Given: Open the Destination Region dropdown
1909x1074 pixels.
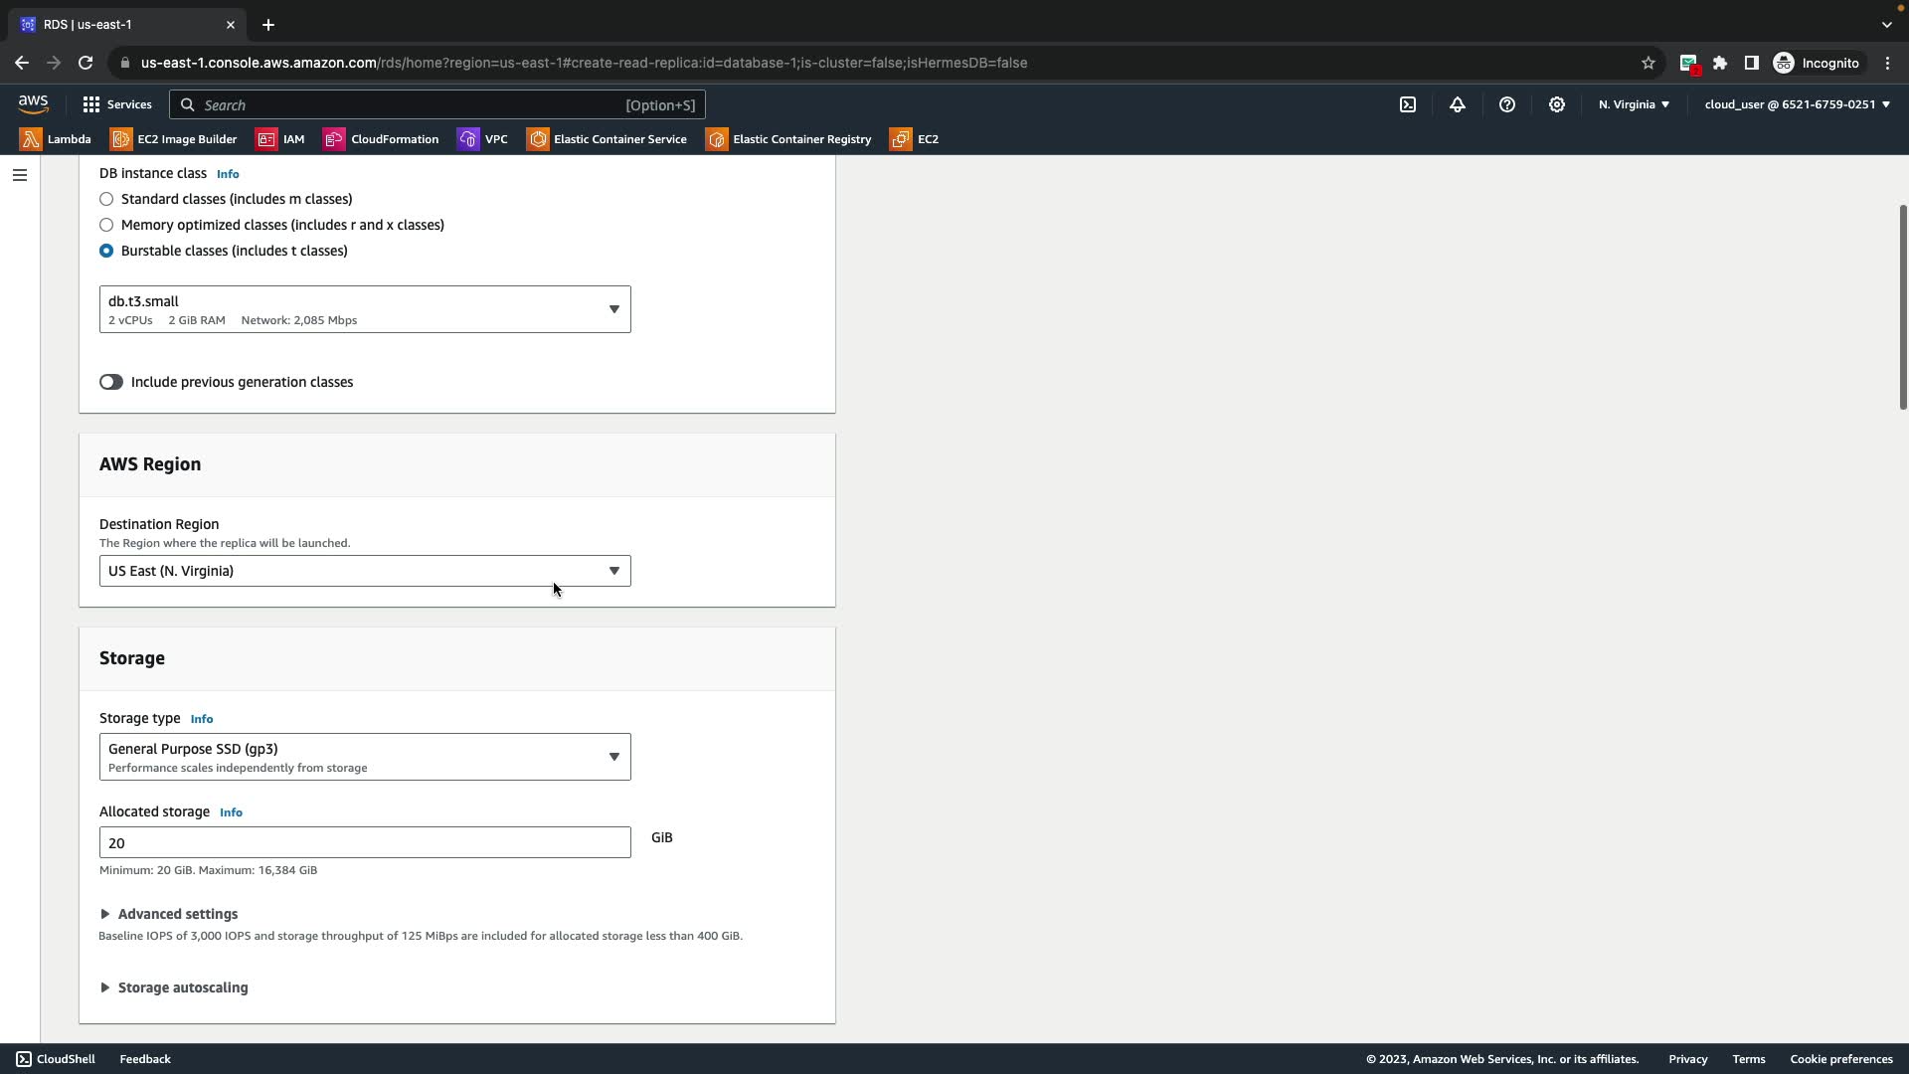Looking at the screenshot, I should (x=364, y=571).
